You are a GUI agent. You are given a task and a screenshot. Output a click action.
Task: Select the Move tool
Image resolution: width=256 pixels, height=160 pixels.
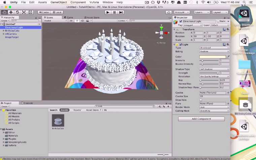[11, 12]
